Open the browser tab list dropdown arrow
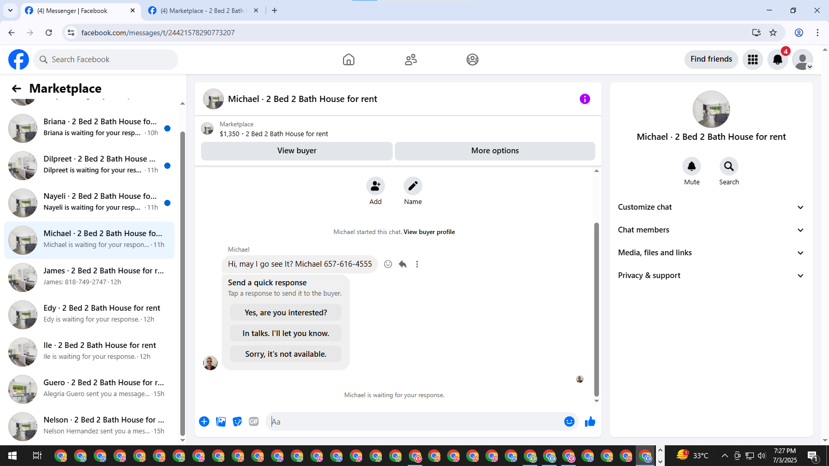This screenshot has height=466, width=829. (10, 10)
